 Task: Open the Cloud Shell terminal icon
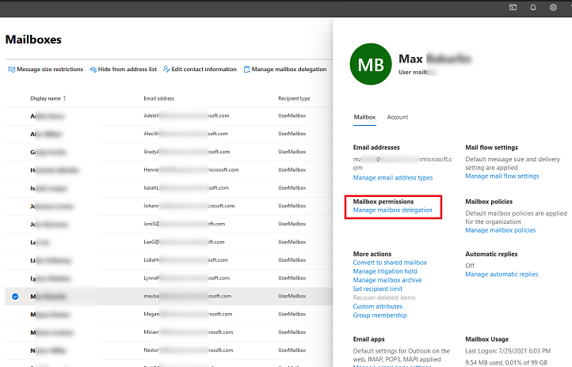tap(513, 7)
